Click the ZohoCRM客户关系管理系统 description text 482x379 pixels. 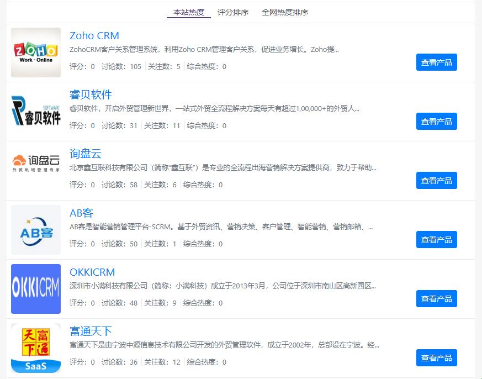pos(204,50)
